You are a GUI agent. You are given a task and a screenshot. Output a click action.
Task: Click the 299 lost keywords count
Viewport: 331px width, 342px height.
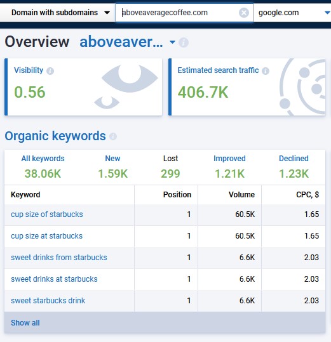point(170,174)
